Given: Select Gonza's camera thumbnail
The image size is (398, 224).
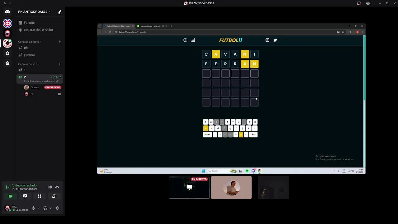Looking at the screenshot, I should pyautogui.click(x=231, y=187).
